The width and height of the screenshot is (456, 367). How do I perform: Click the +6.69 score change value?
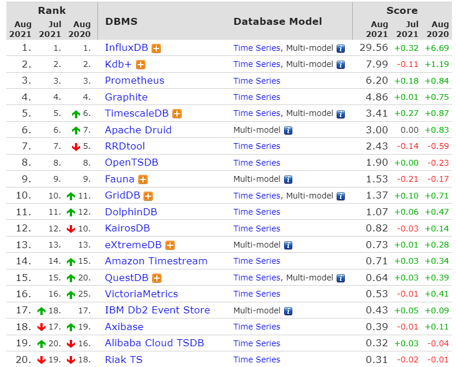coord(437,48)
